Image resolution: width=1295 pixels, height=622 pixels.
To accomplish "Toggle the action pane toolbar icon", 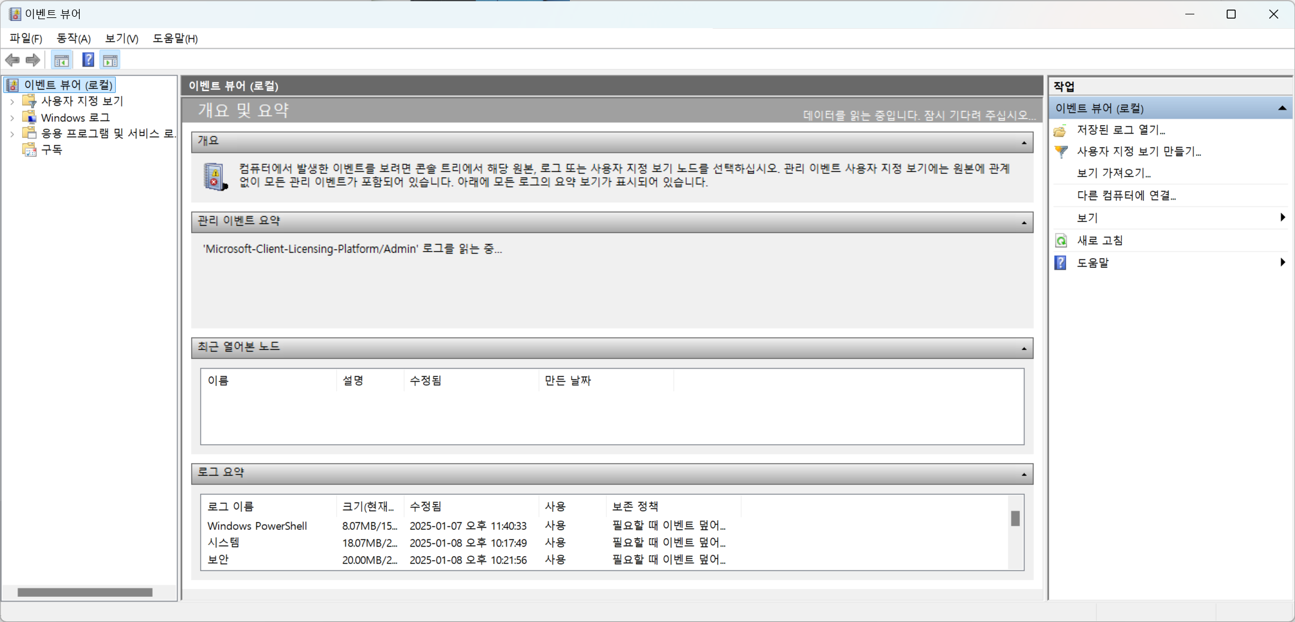I will (110, 60).
